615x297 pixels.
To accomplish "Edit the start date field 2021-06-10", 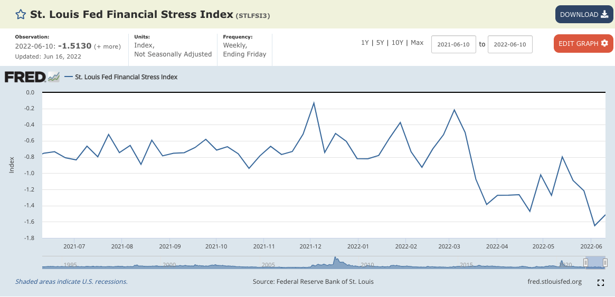I will [453, 44].
